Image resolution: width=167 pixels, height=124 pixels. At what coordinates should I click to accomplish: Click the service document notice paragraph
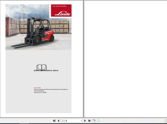[x=51, y=90]
